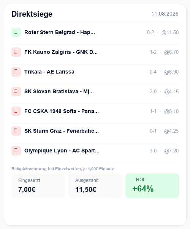Click the @7.20 odds for Olympique Lyon
Image resolution: width=190 pixels, height=229 pixels.
[x=171, y=151]
